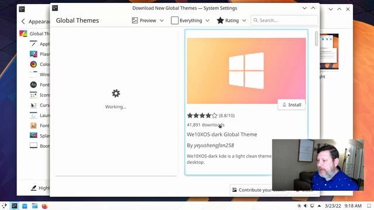
Task: Expand hidden system tray icons arrow
Action: click(319, 206)
